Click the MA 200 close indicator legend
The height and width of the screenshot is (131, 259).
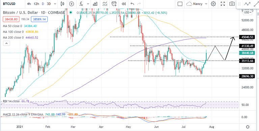(x=21, y=38)
